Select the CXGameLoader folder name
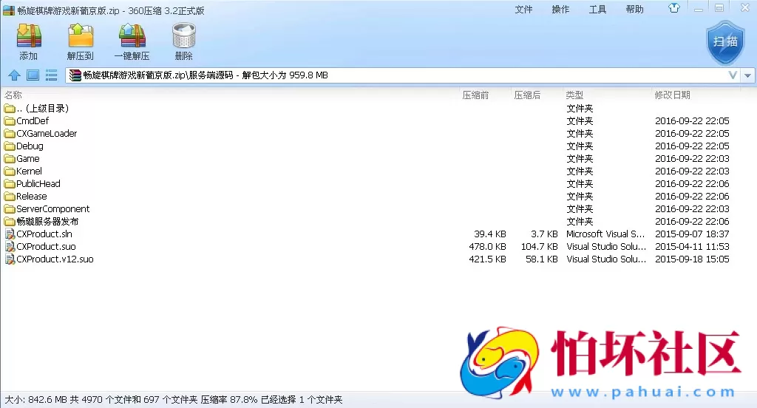The height and width of the screenshot is (408, 757). tap(47, 133)
